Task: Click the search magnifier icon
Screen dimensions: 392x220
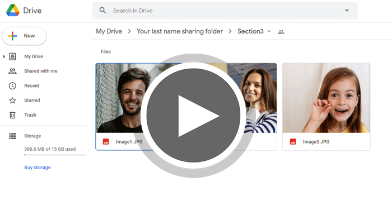Action: coord(102,11)
